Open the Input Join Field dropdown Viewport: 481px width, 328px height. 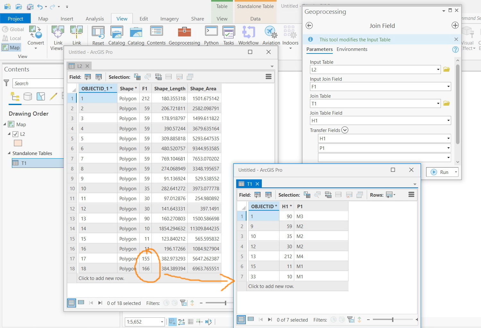(448, 86)
